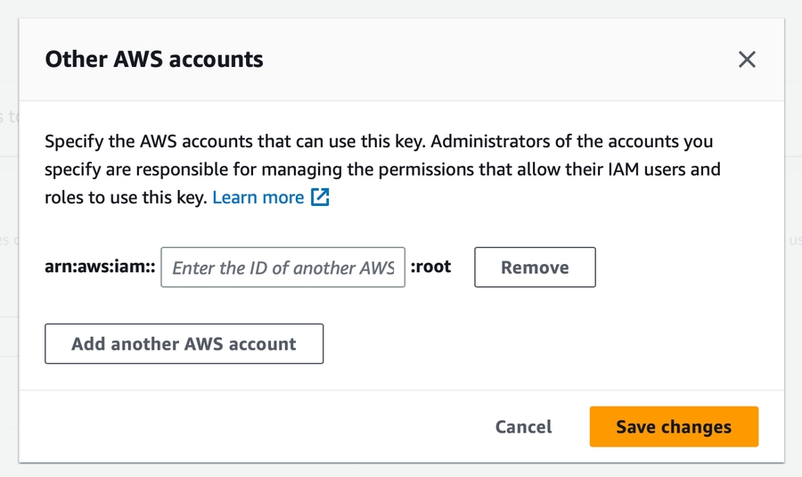Viewport: 802px width, 477px height.
Task: Click the arn:aws:iam:: prefix label
Action: [100, 267]
